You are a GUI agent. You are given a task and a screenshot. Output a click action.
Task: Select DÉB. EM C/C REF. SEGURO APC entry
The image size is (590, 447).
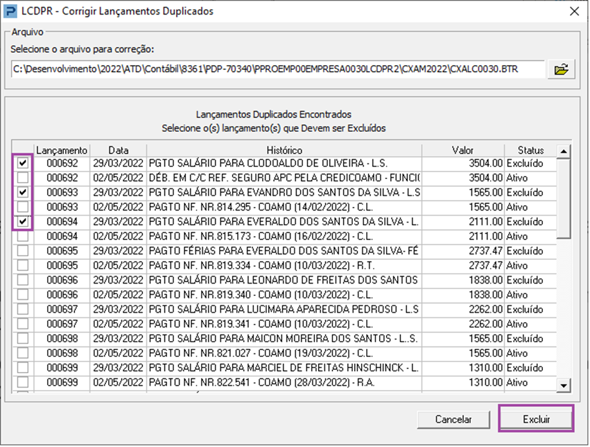click(x=284, y=178)
